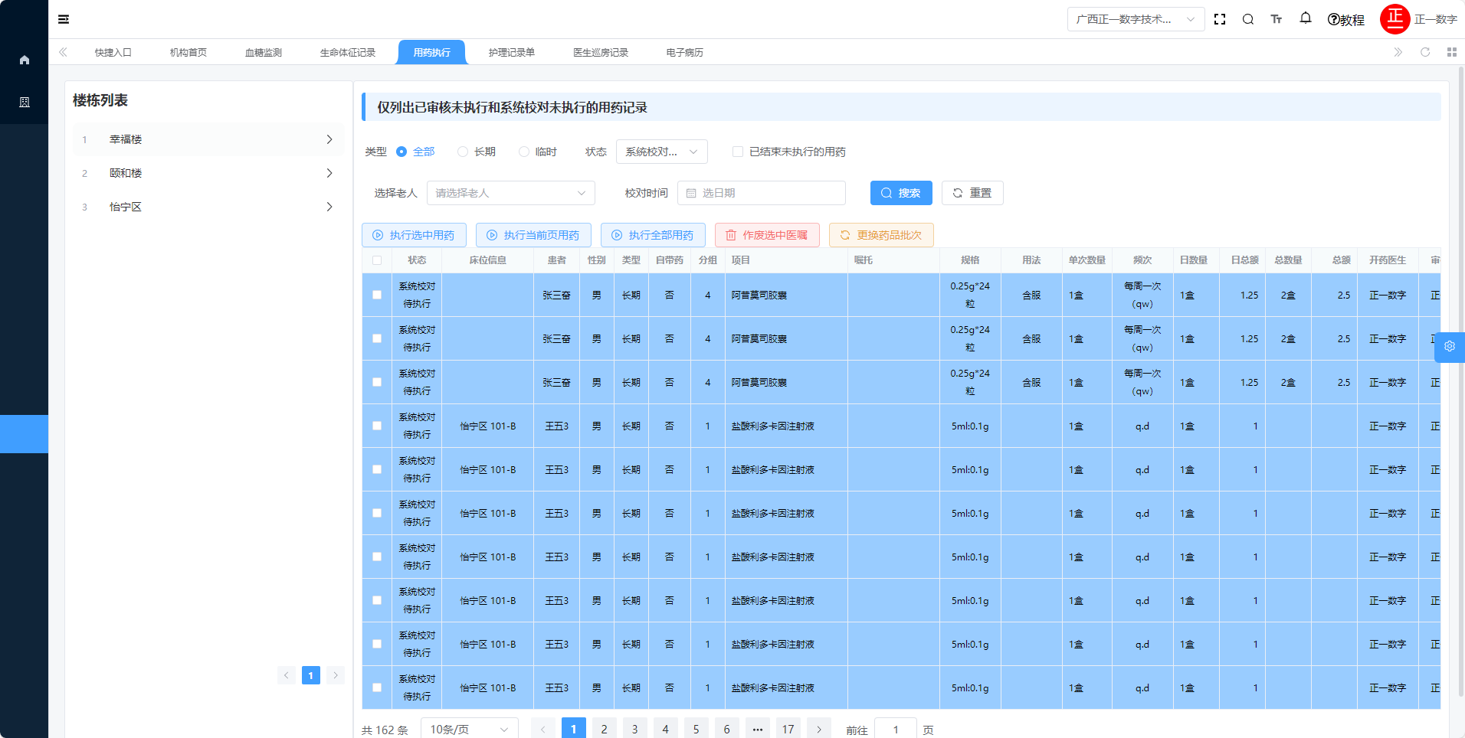Open the font size adjust icon
The width and height of the screenshot is (1465, 738).
(1277, 19)
